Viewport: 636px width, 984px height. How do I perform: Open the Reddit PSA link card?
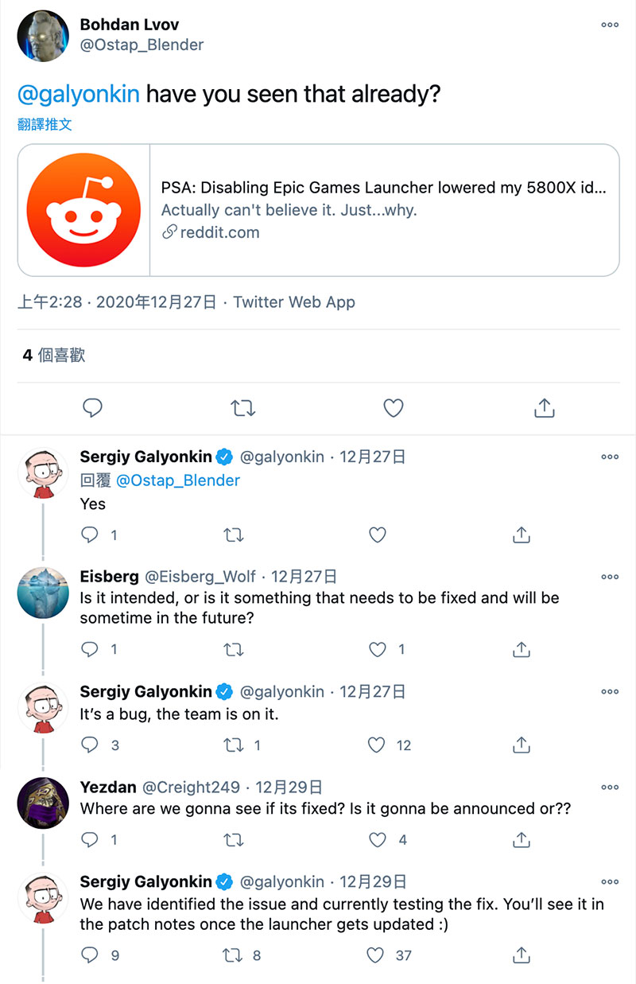click(x=318, y=210)
